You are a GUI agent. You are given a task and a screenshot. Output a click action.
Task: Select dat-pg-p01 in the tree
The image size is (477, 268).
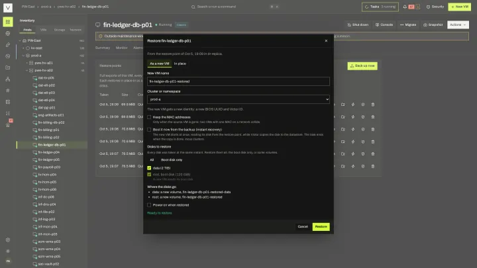click(x=46, y=108)
